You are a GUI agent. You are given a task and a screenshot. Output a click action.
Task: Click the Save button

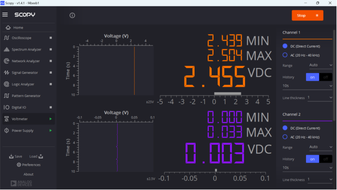click(x=15, y=157)
